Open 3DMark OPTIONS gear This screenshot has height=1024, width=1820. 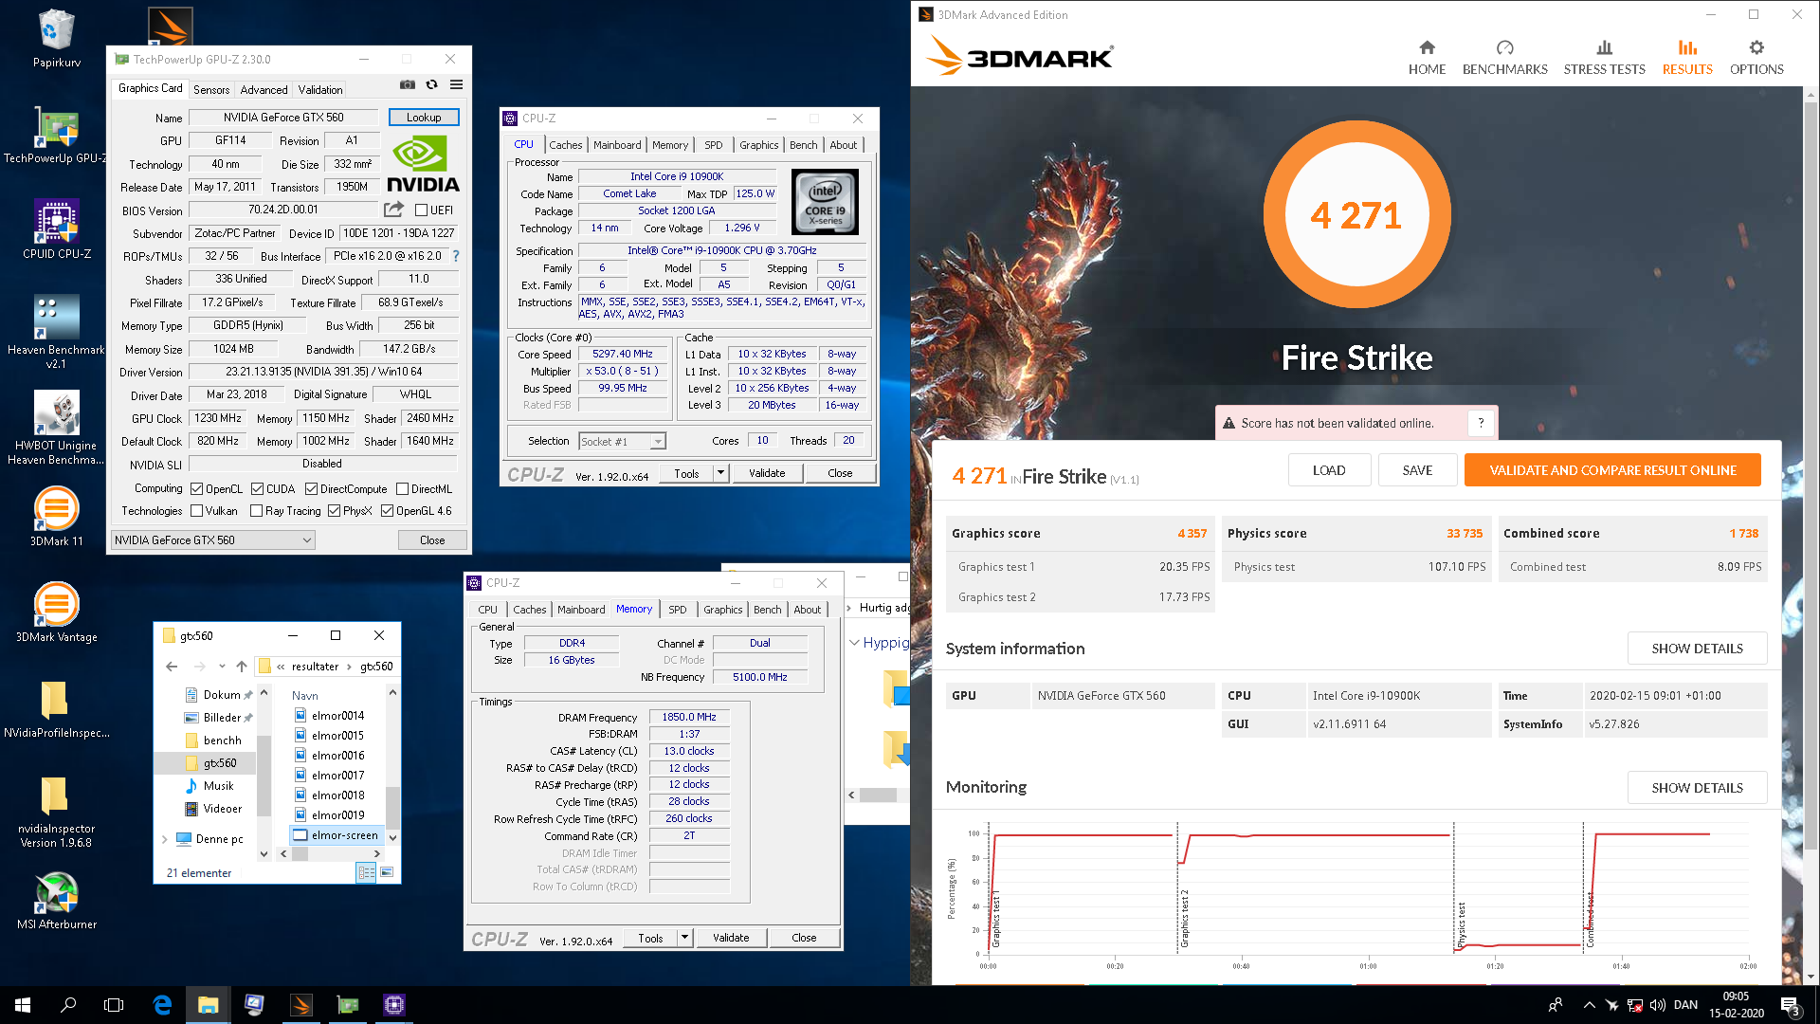click(x=1756, y=58)
